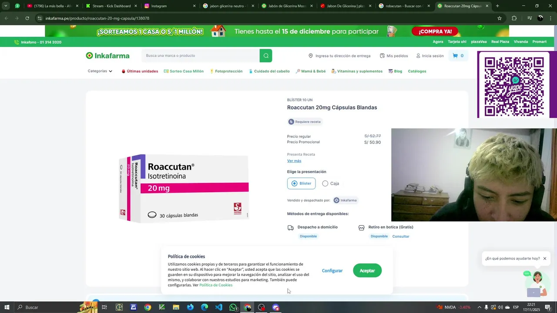Viewport: 557px width, 313px height.
Task: Open the shopping cart icon
Action: 455,56
